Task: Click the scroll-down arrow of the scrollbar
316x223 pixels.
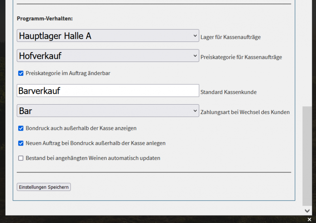Action: click(307, 211)
